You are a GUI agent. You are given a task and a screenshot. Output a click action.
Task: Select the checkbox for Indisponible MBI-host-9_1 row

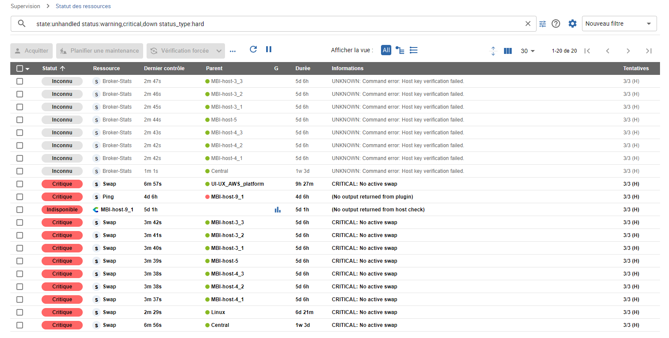(x=20, y=210)
